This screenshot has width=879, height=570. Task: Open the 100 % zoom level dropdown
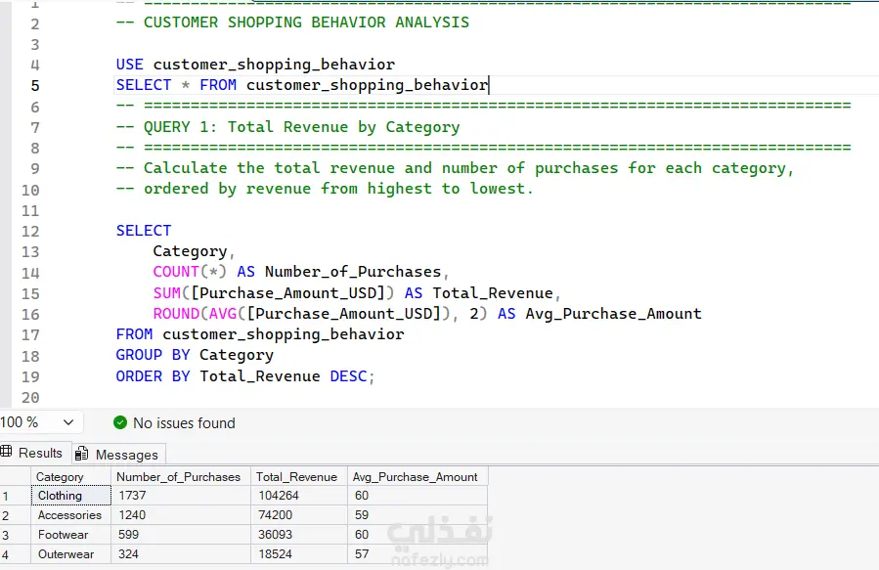(67, 422)
